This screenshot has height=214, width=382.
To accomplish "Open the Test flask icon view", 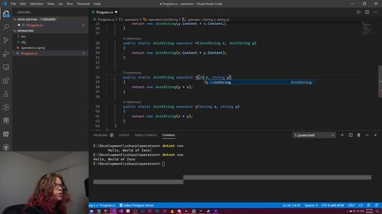I will 6,94.
